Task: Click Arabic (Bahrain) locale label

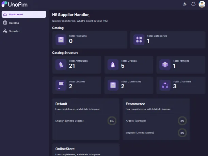Action: click(136, 121)
